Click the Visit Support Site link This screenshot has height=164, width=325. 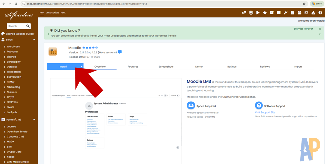(265, 112)
